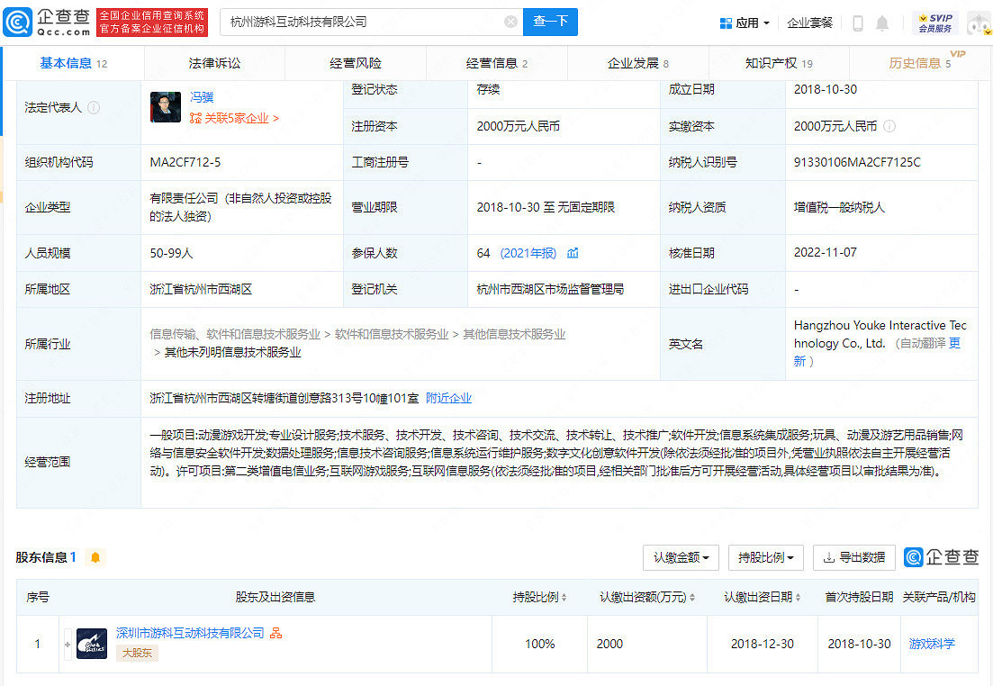Expand shareholder row for 深圳市游科互动科技有限公司
The image size is (993, 686).
68,644
